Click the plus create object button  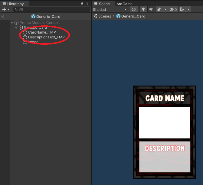4,9
